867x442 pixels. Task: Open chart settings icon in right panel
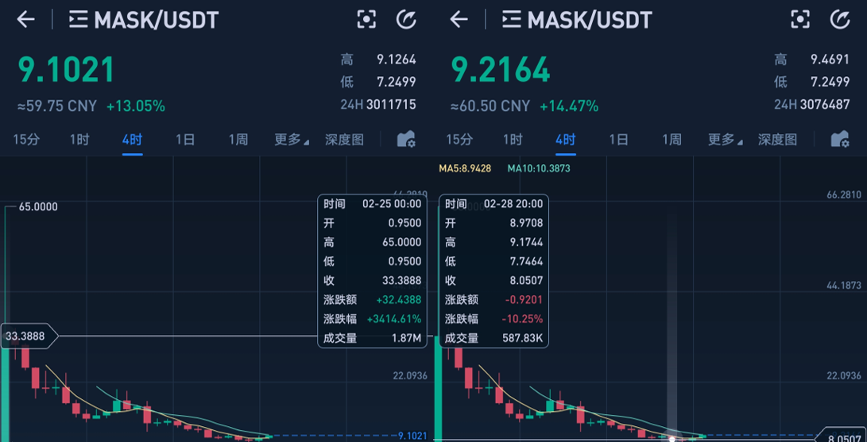(x=840, y=140)
